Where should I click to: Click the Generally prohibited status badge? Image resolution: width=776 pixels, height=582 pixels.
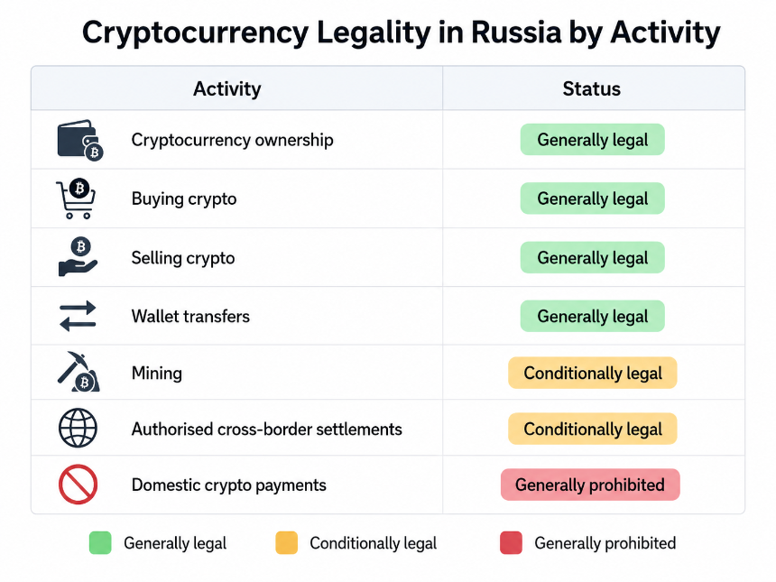590,485
